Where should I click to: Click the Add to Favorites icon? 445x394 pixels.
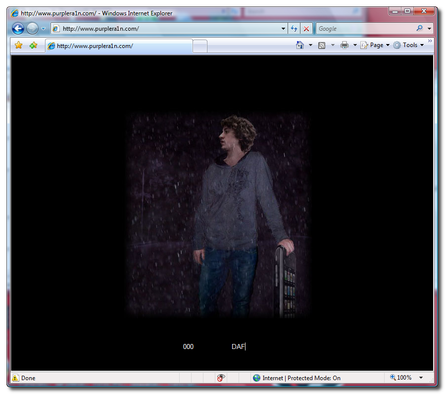(x=33, y=46)
